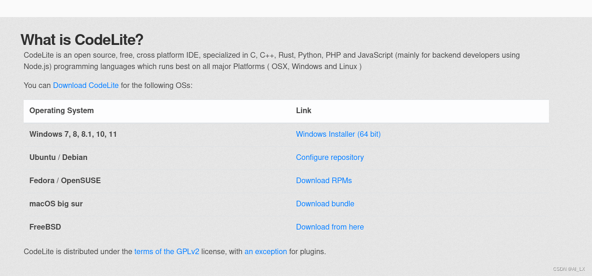Open the Download from here link
The height and width of the screenshot is (276, 592).
pyautogui.click(x=329, y=227)
